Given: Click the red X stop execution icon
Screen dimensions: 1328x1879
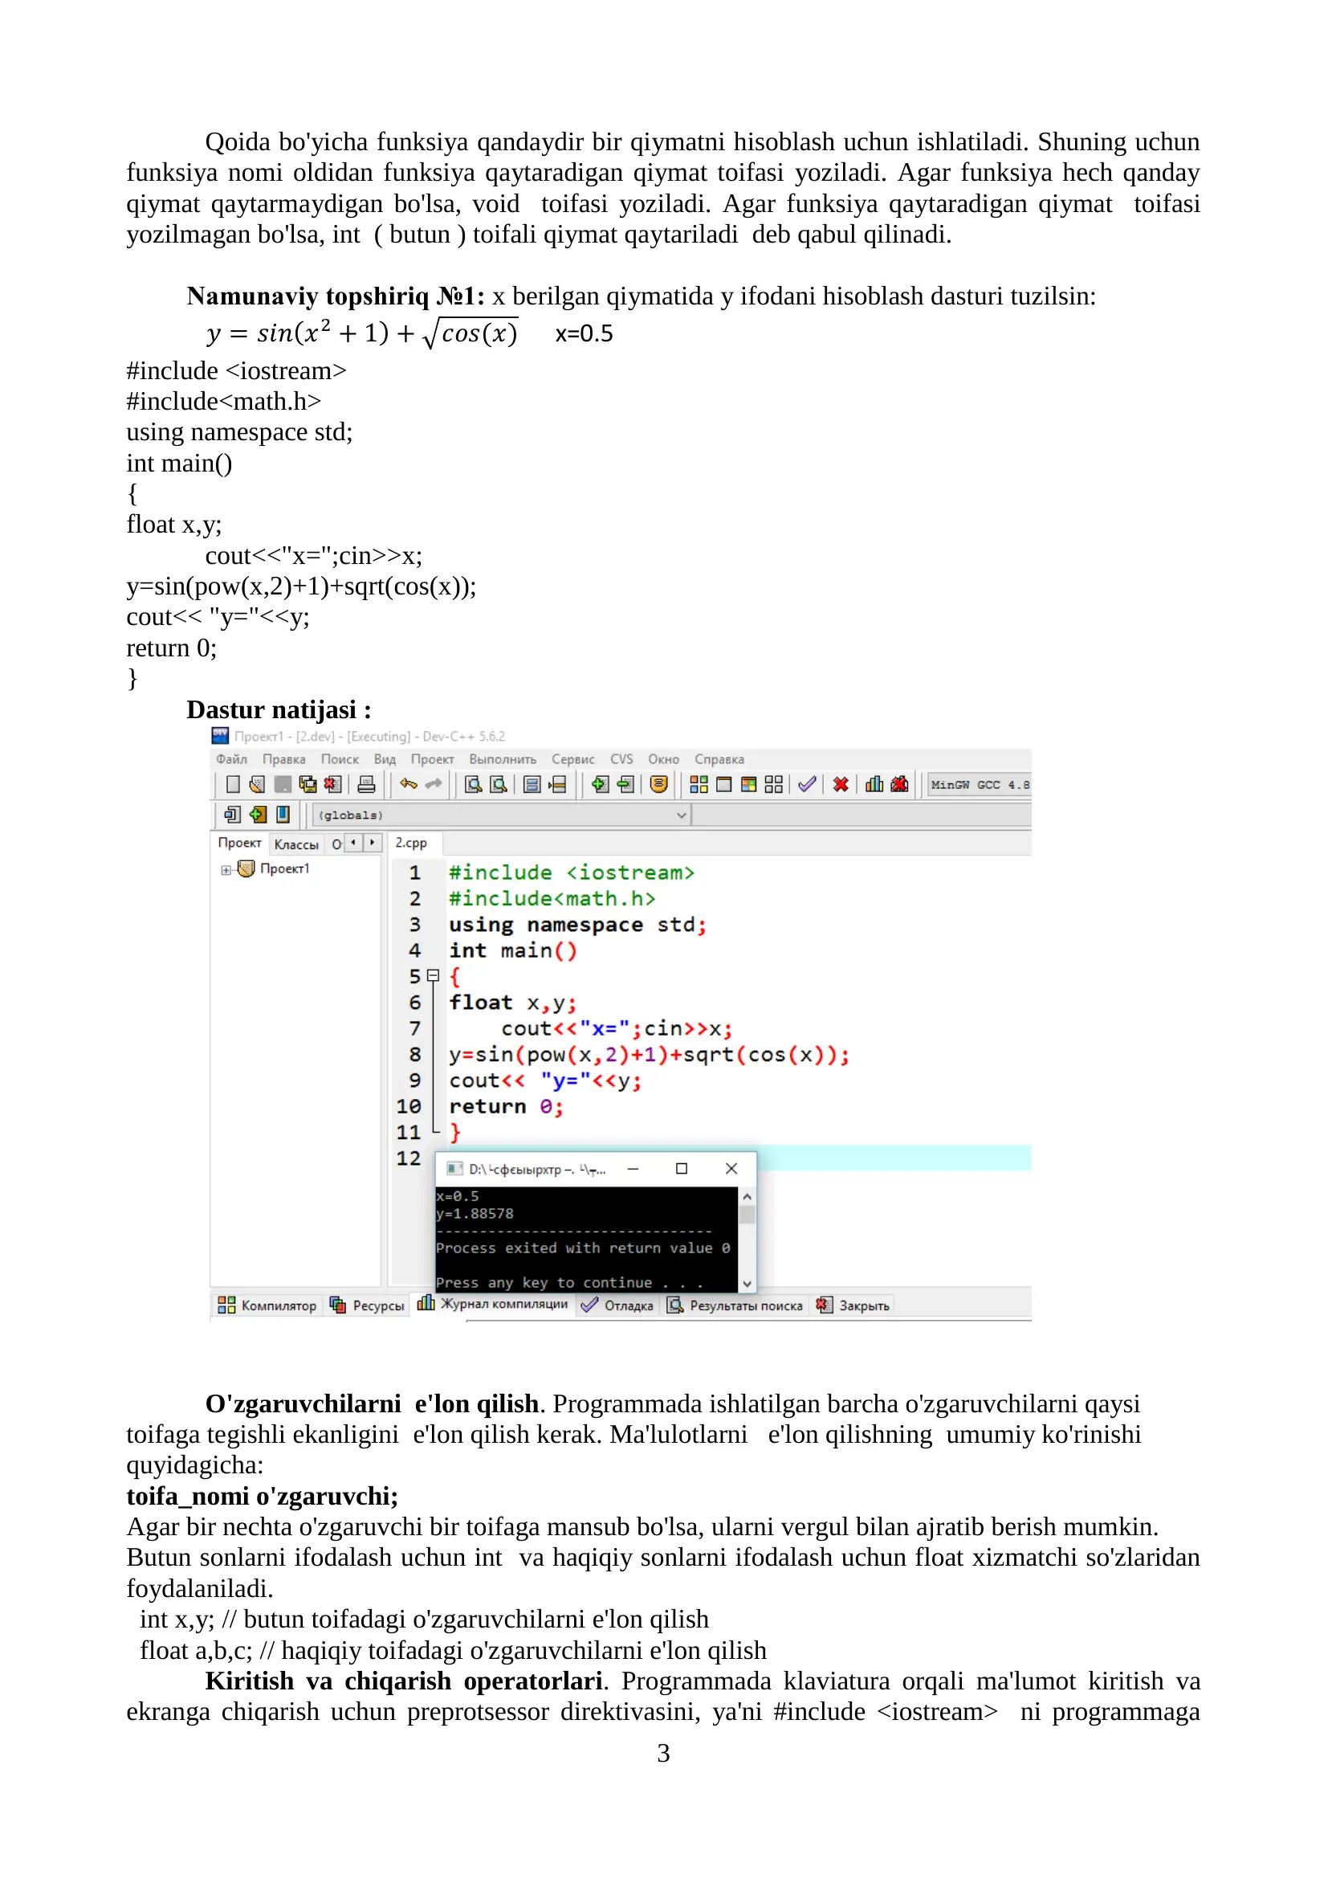Looking at the screenshot, I should pyautogui.click(x=840, y=785).
